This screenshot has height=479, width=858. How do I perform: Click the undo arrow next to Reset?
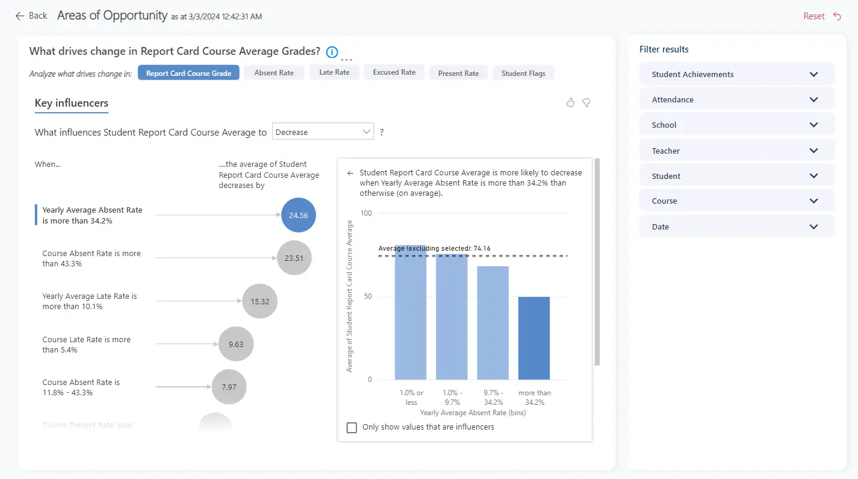(x=837, y=16)
